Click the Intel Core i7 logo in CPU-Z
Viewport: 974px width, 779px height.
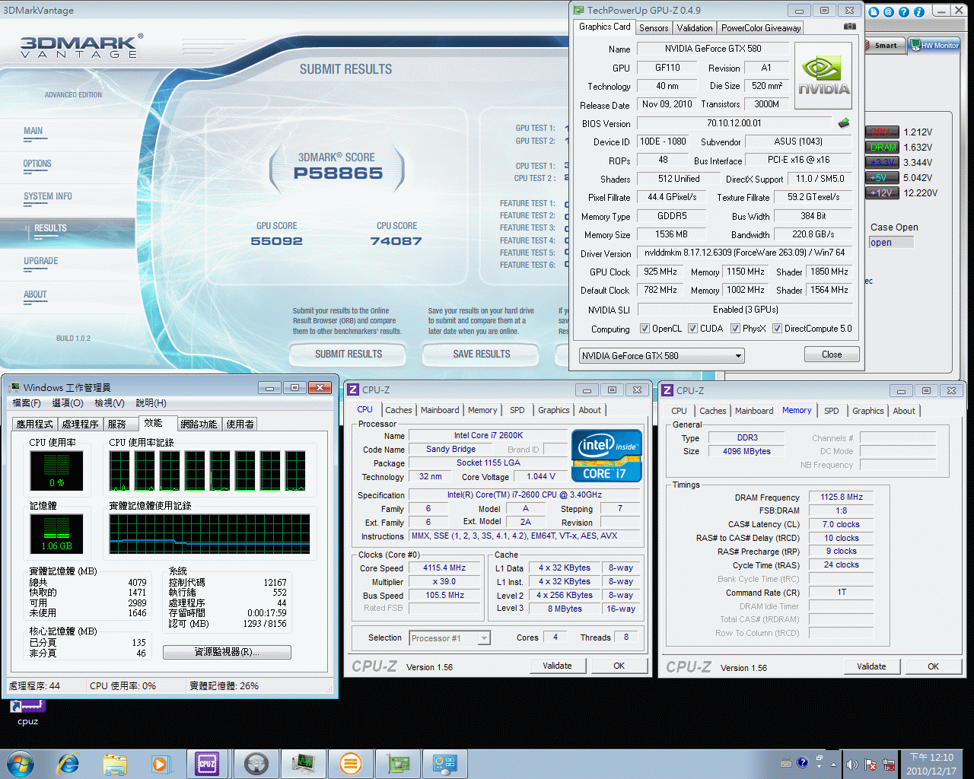click(606, 456)
